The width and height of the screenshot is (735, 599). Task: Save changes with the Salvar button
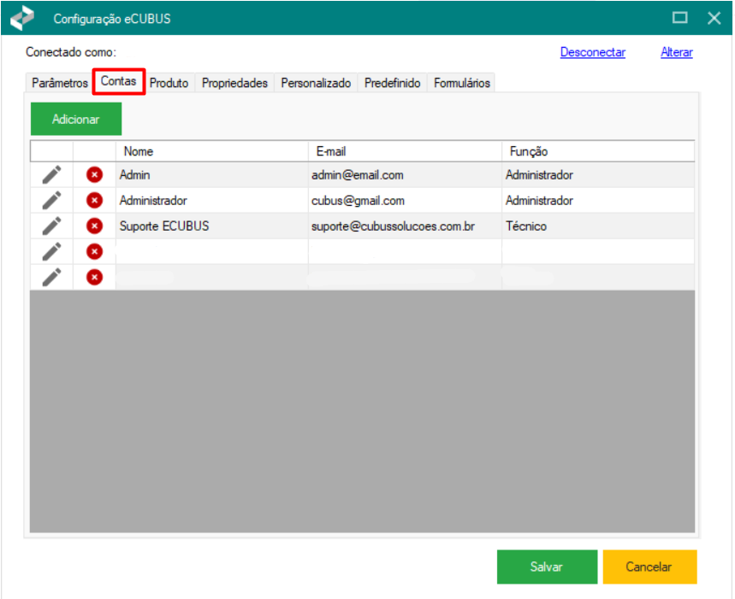[547, 567]
